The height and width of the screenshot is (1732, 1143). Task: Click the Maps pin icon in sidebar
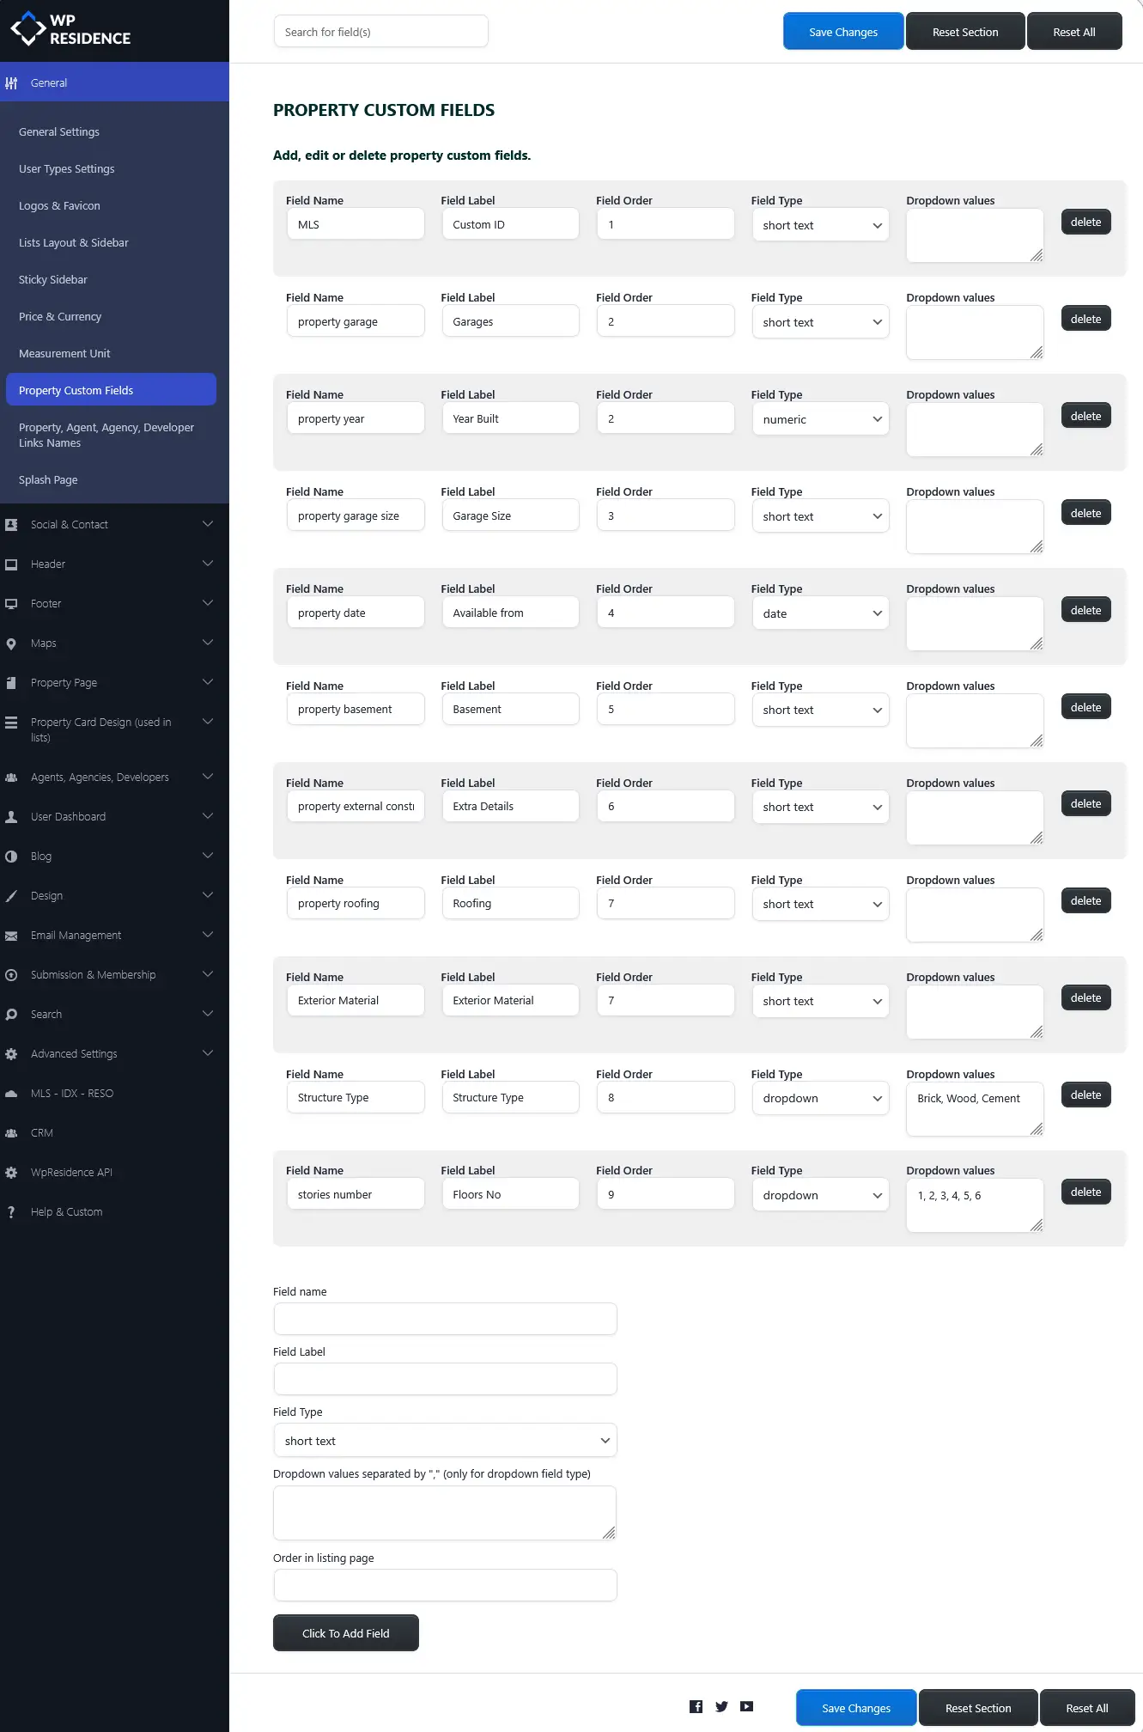(11, 643)
